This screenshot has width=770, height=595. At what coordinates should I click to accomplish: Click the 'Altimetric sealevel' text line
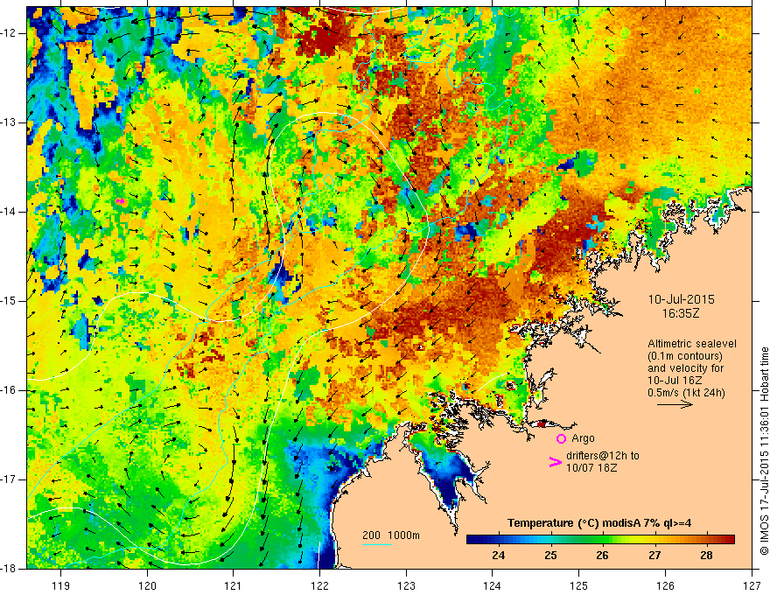(x=691, y=344)
